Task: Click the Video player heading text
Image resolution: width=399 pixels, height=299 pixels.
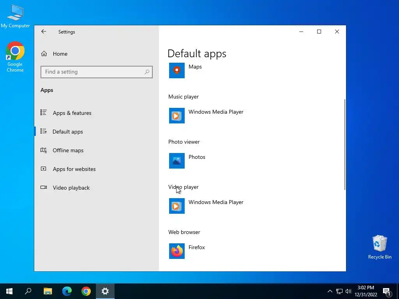Action: [184, 187]
